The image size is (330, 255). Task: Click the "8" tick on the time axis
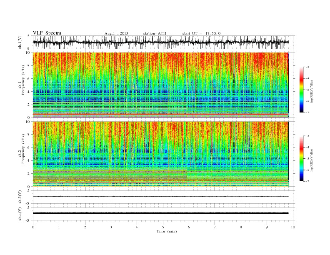tap(241, 227)
